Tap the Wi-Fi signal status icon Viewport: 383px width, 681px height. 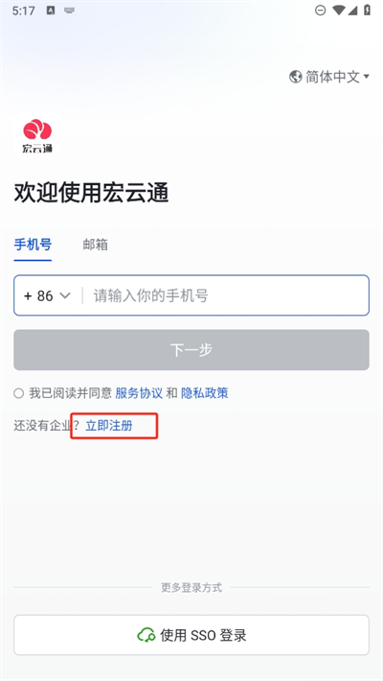(339, 10)
